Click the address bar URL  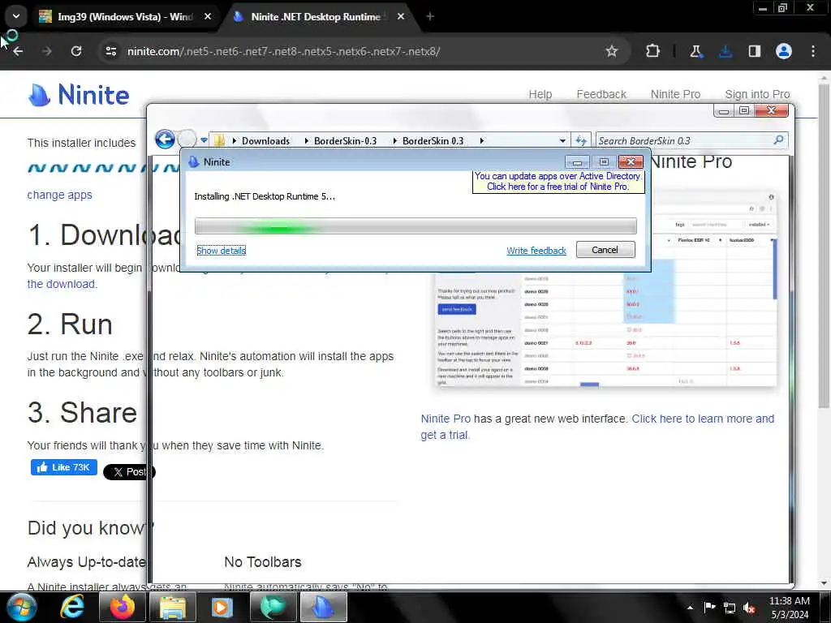pos(283,51)
